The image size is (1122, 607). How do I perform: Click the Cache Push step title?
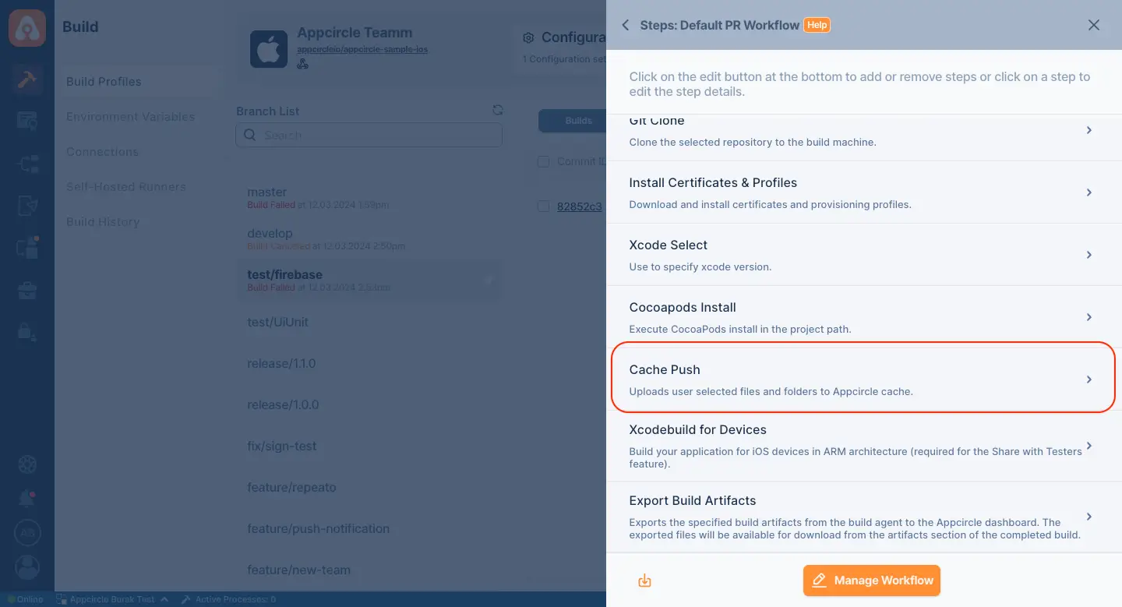coord(665,370)
